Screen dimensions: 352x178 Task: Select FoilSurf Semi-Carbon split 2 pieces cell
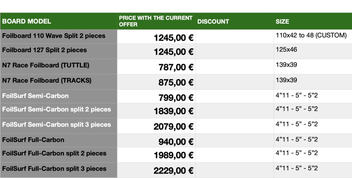tap(58, 111)
